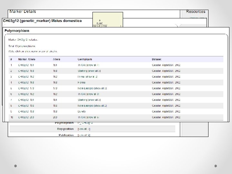232x174 pixels.
Task: Click view all link for Map position
Action: pos(84,129)
